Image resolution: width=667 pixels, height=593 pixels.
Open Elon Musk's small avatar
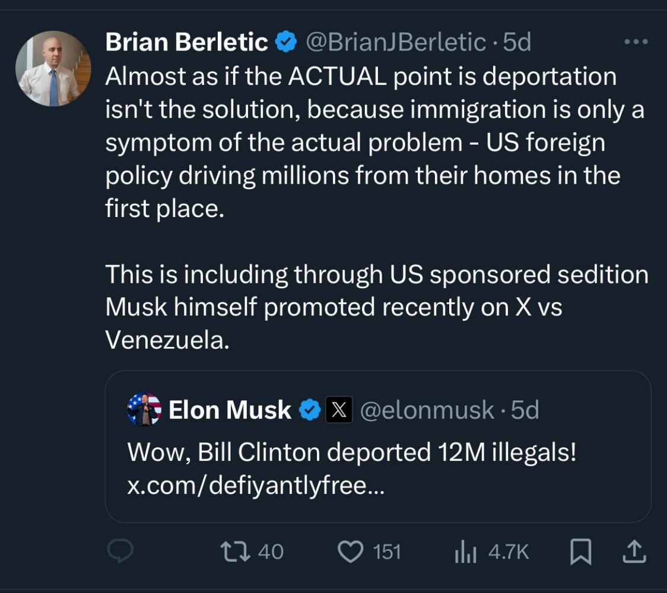[x=144, y=410]
